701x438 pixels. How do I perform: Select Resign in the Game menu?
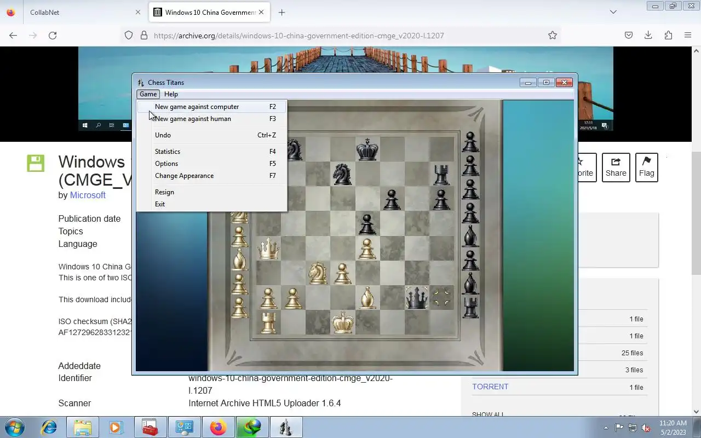tap(211, 192)
